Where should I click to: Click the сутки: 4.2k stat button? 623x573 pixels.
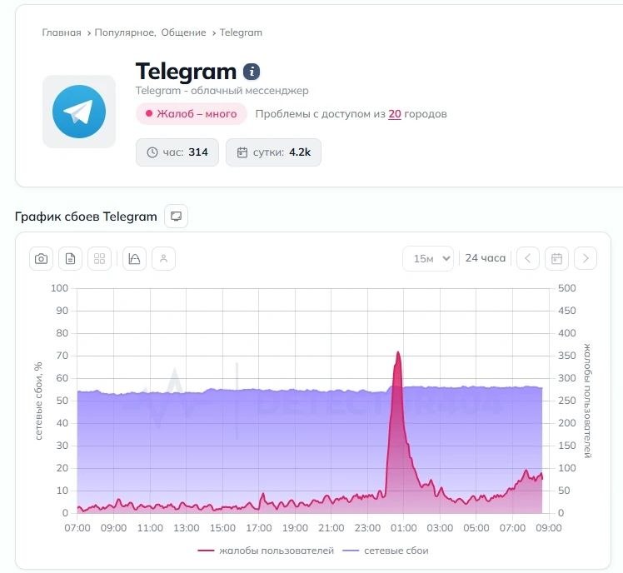click(273, 152)
